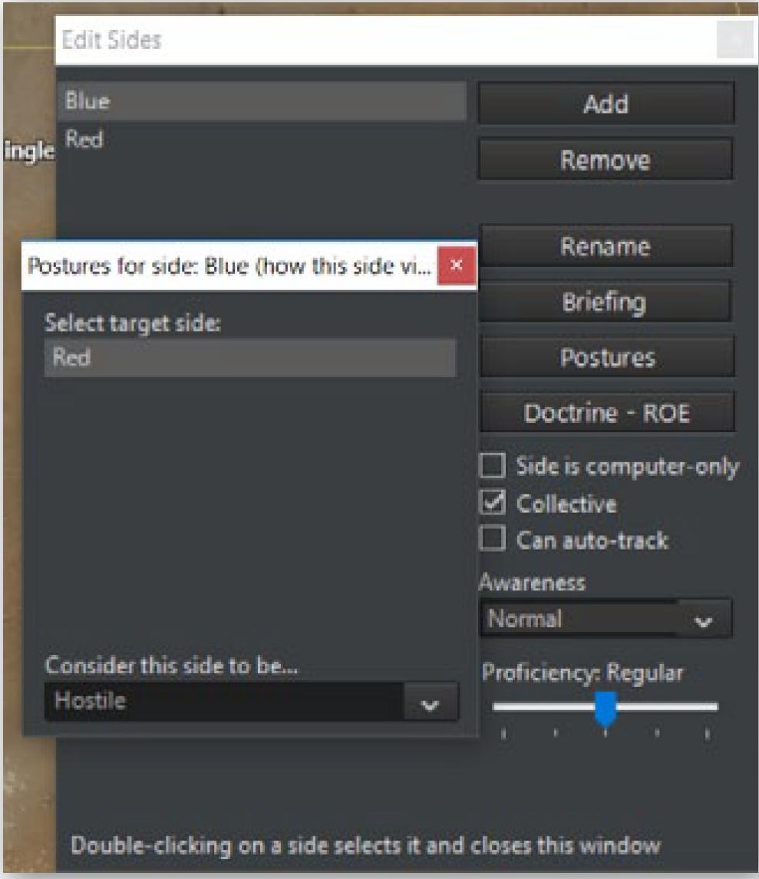The height and width of the screenshot is (879, 759).
Task: Click the Postures button
Action: click(x=607, y=357)
